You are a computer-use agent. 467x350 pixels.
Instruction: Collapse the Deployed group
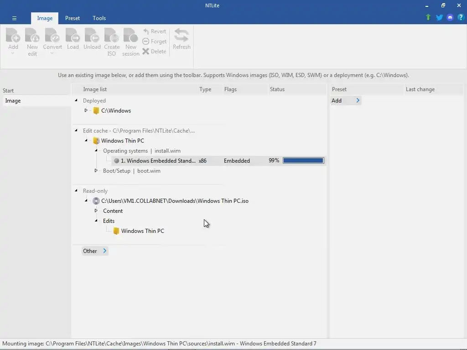pos(76,100)
